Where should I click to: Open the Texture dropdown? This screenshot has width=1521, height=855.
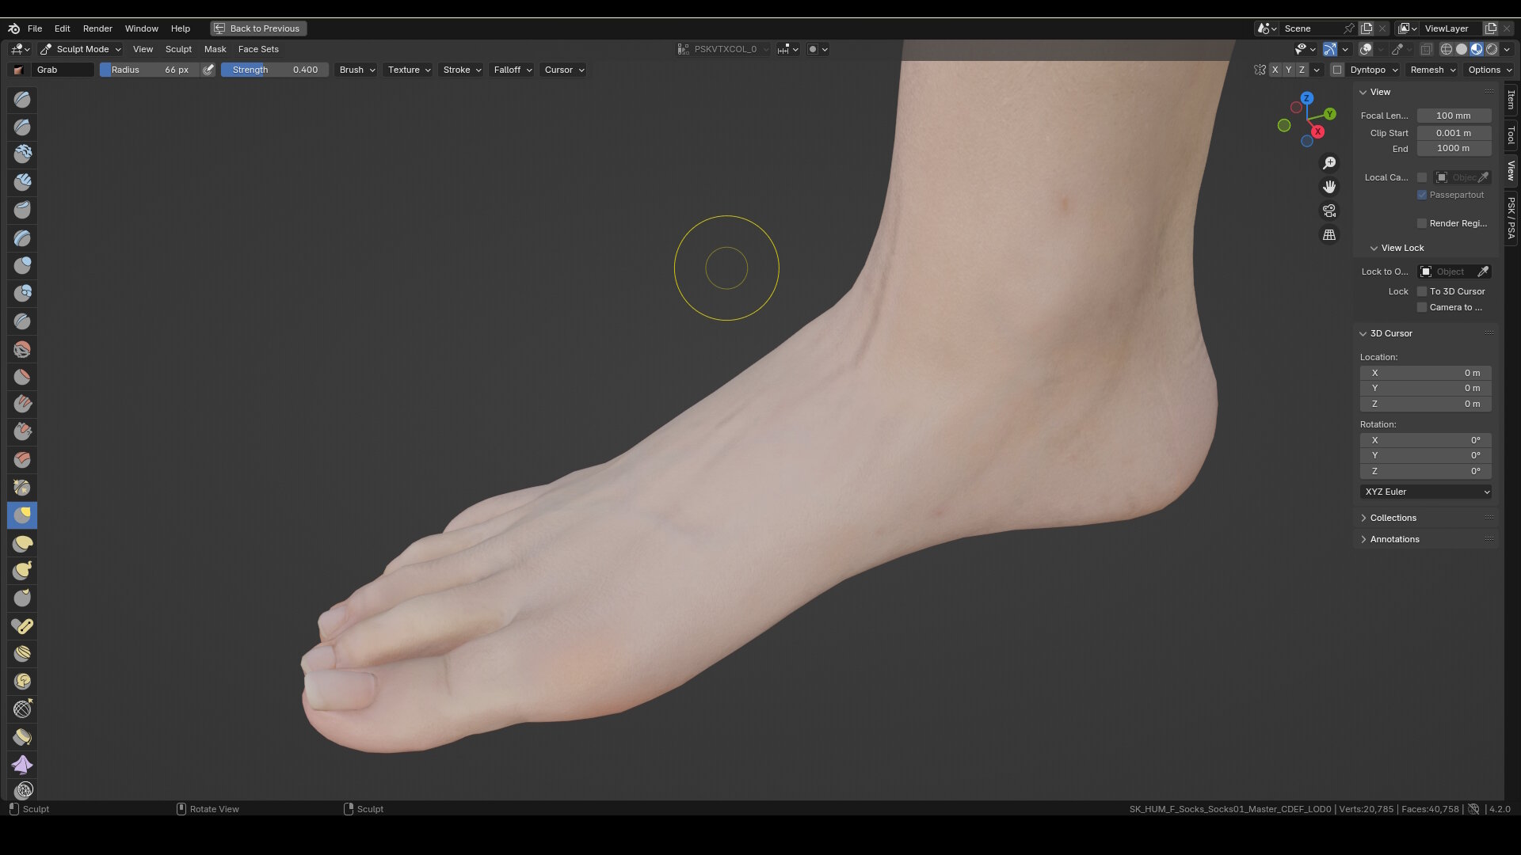tap(409, 70)
